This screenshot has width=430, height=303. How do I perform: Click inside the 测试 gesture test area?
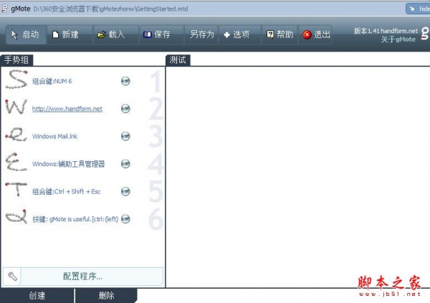[298, 177]
